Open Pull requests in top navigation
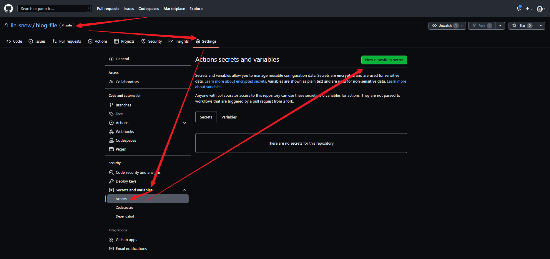Viewport: 550px width, 259px height. tap(108, 9)
